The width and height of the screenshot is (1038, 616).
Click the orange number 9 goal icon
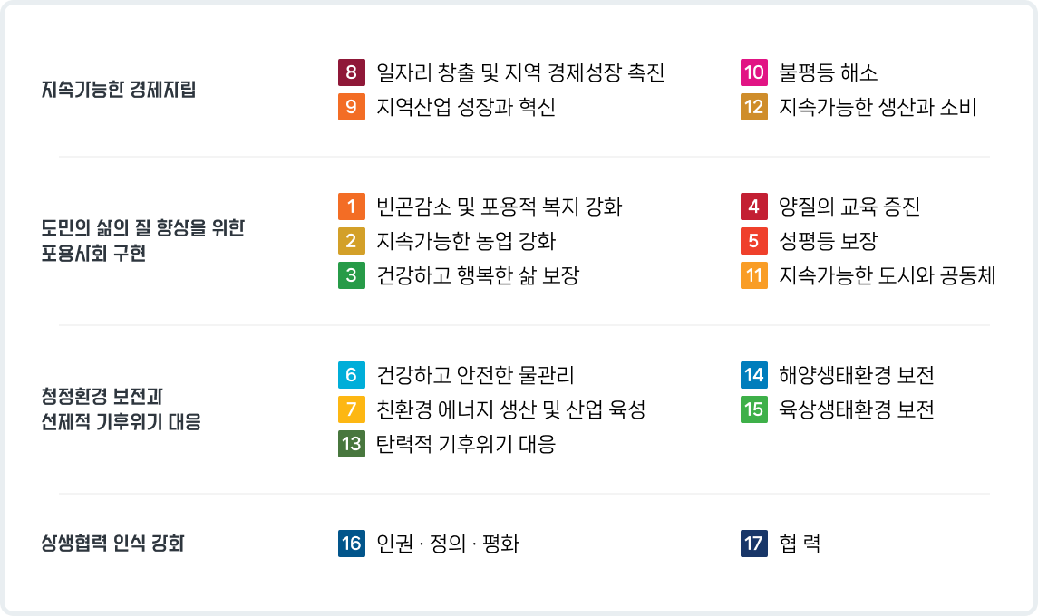coord(352,107)
